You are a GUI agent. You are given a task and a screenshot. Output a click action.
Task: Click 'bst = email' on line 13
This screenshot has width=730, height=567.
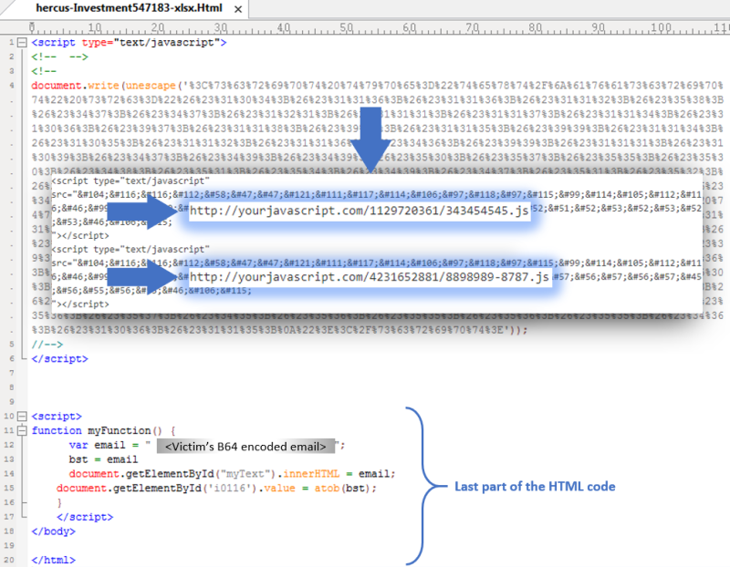tap(103, 459)
